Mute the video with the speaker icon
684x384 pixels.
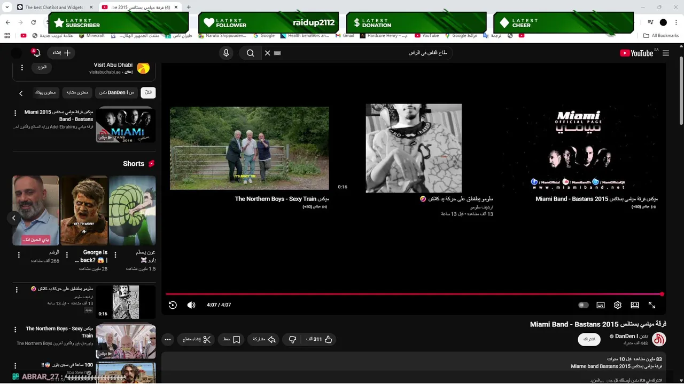pyautogui.click(x=191, y=305)
